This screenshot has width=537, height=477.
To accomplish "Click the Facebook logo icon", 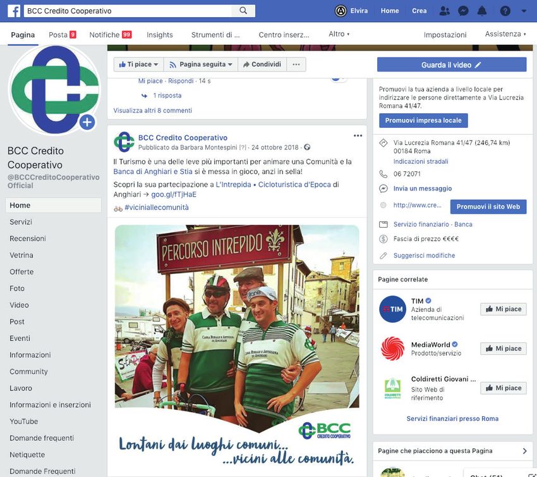I will tap(14, 11).
